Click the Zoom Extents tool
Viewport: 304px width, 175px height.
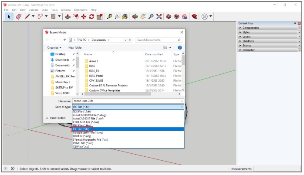(x=159, y=17)
